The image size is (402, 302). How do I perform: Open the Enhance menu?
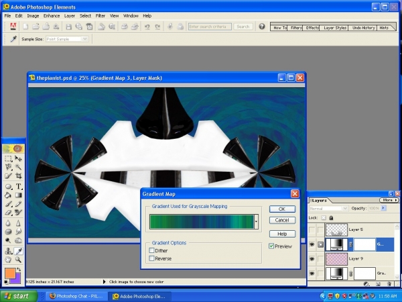click(52, 15)
